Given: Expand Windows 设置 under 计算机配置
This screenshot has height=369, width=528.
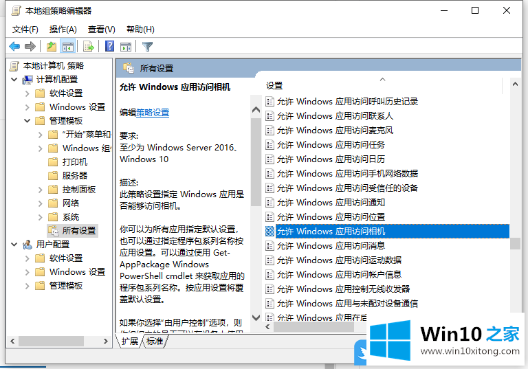Looking at the screenshot, I should (27, 107).
